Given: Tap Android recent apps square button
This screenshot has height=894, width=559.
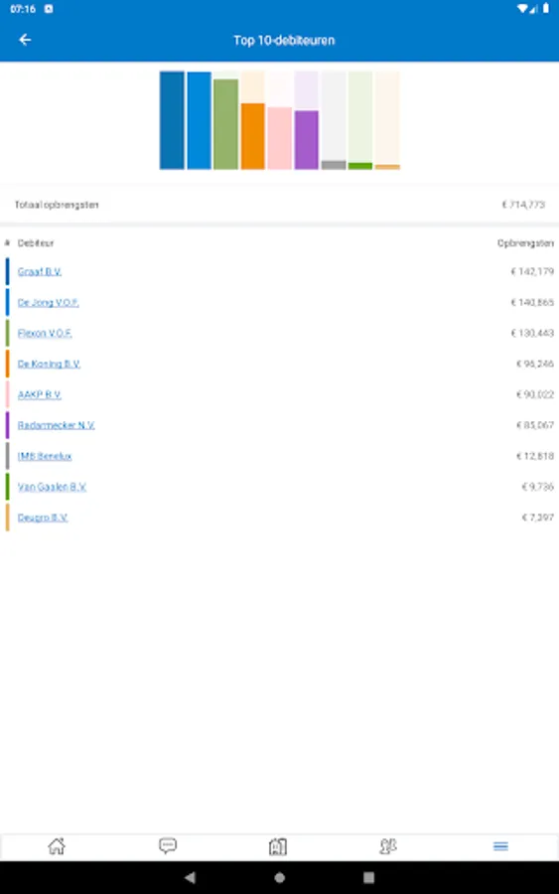Looking at the screenshot, I should click(x=368, y=877).
